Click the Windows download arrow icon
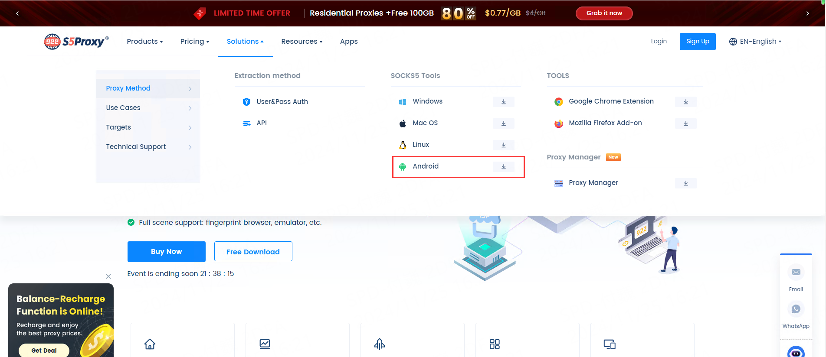This screenshot has height=357, width=826. [x=503, y=102]
